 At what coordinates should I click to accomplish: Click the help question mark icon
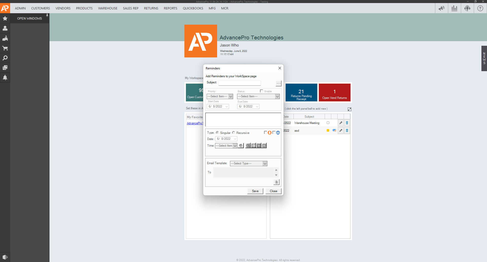point(480,8)
